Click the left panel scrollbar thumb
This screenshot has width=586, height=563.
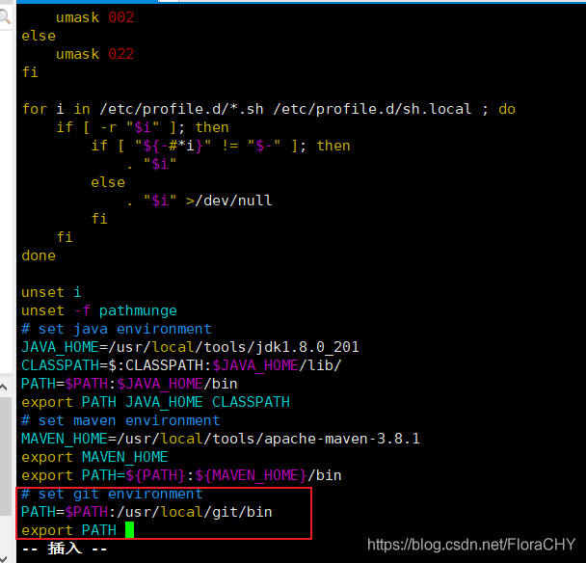pos(5,457)
